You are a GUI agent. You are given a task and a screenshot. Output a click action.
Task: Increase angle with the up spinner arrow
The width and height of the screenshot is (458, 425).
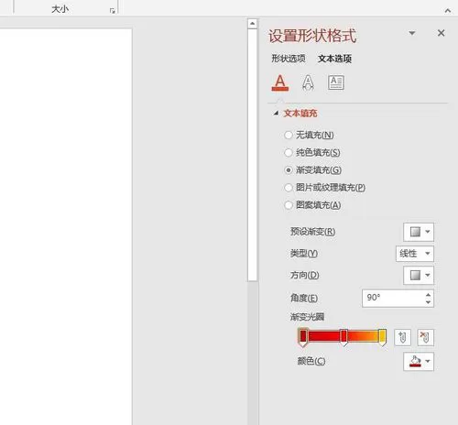click(x=428, y=295)
